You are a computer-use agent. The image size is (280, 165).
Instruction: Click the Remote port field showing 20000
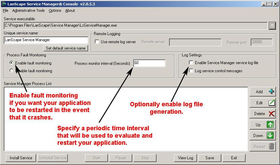pos(261,42)
